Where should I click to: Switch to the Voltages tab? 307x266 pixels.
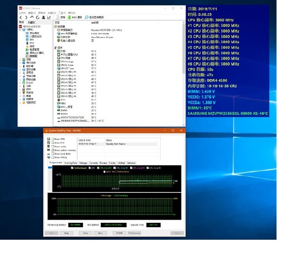83,163
